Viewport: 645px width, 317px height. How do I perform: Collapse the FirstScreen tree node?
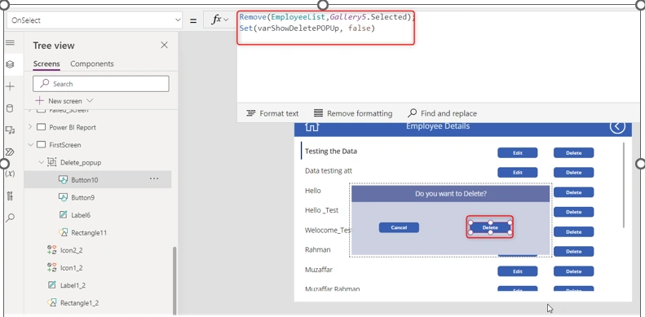pyautogui.click(x=30, y=145)
